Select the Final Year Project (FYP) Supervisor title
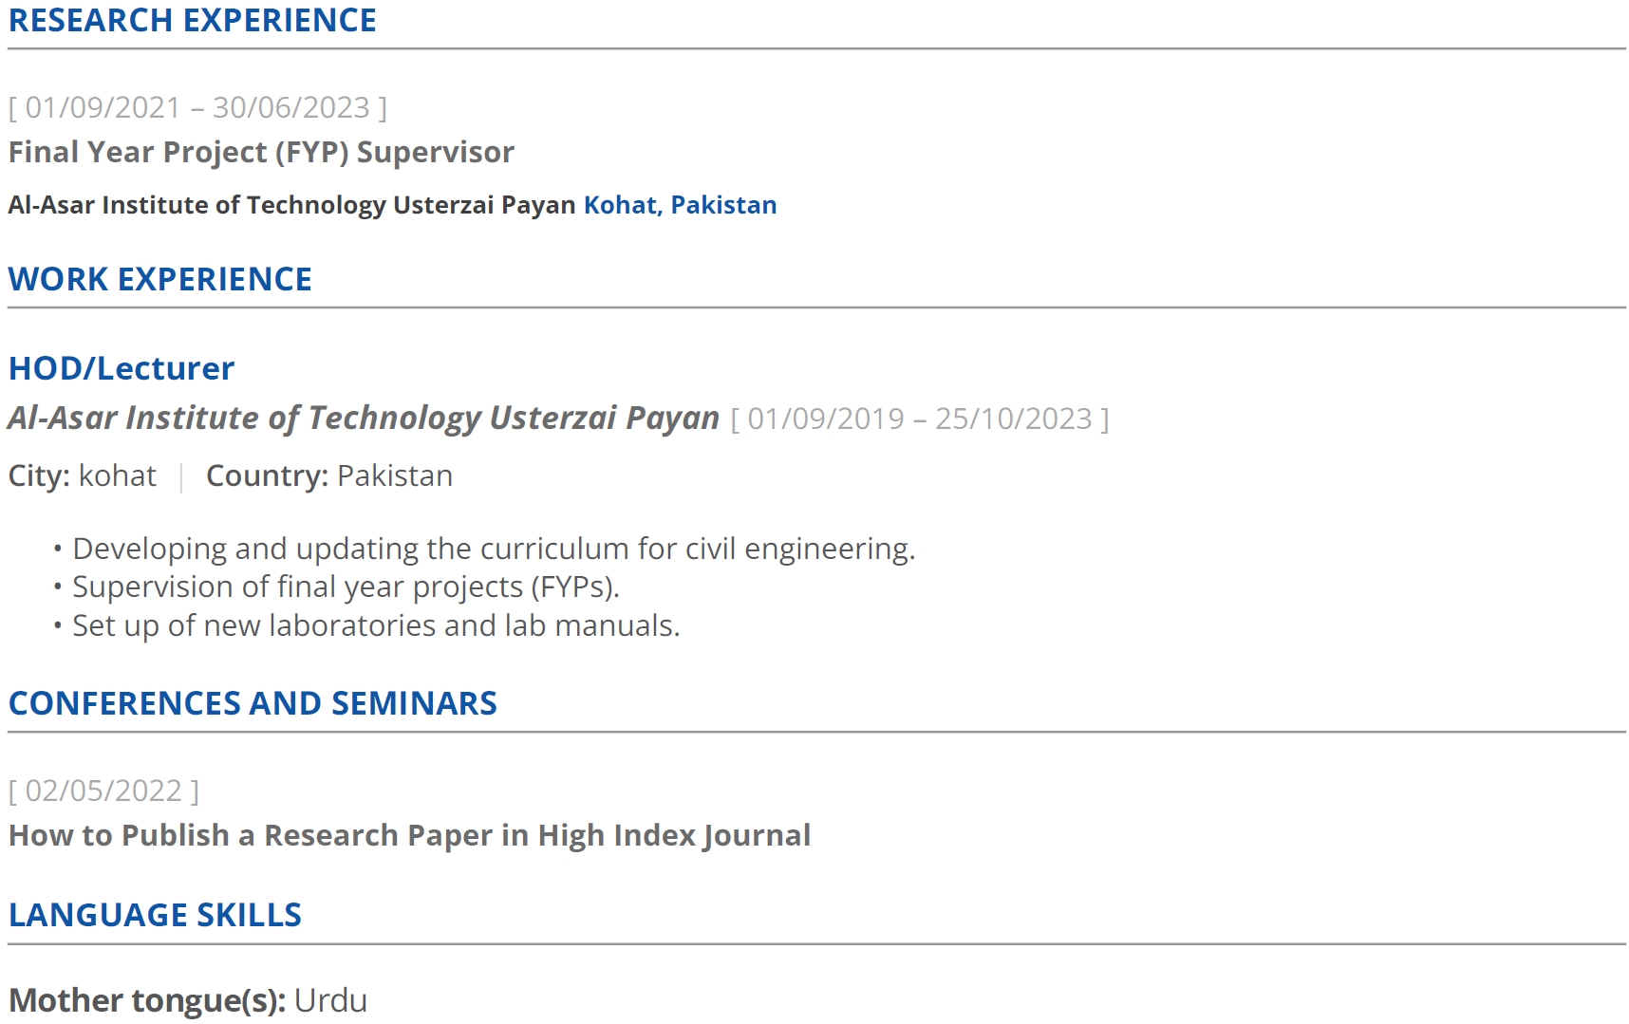 click(x=261, y=153)
